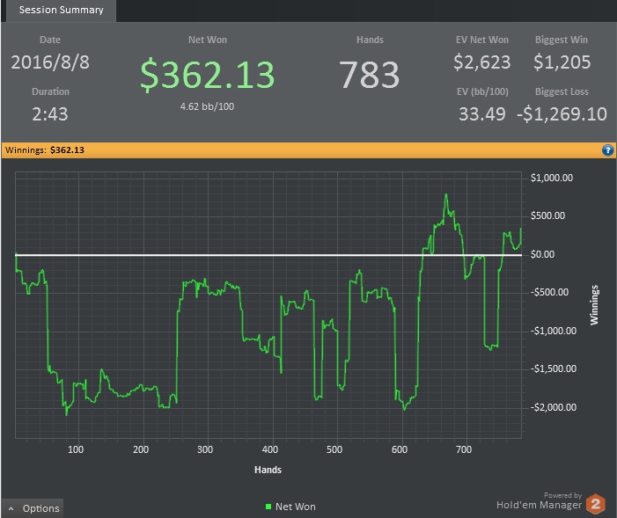Screen dimensions: 617x518
Task: Select the Session Summary tab
Action: [x=61, y=10]
